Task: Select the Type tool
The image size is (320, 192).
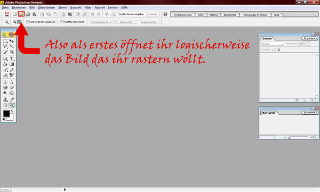Action: point(12,59)
